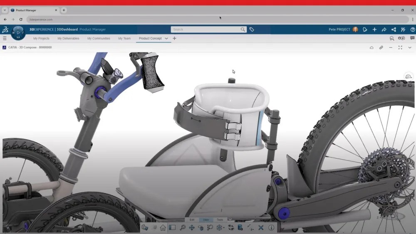The height and width of the screenshot is (234, 416).
Task: Open the widget chevron menu
Action: [x=410, y=47]
